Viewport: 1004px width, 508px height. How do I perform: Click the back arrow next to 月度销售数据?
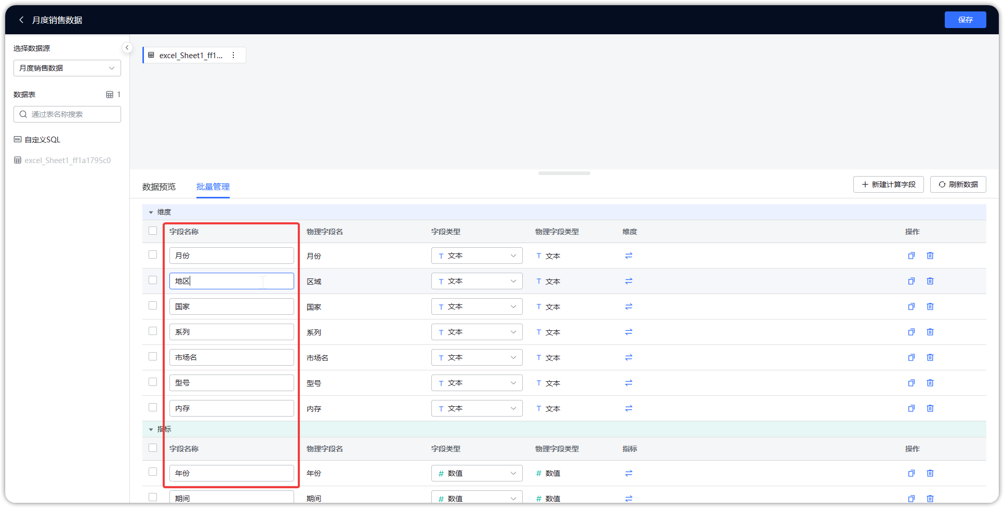[x=21, y=20]
